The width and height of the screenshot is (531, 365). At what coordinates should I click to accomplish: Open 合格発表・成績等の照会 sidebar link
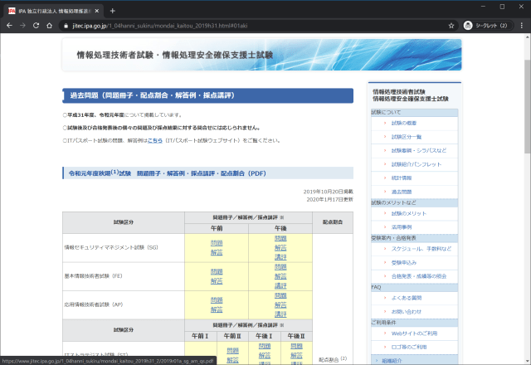coord(419,276)
